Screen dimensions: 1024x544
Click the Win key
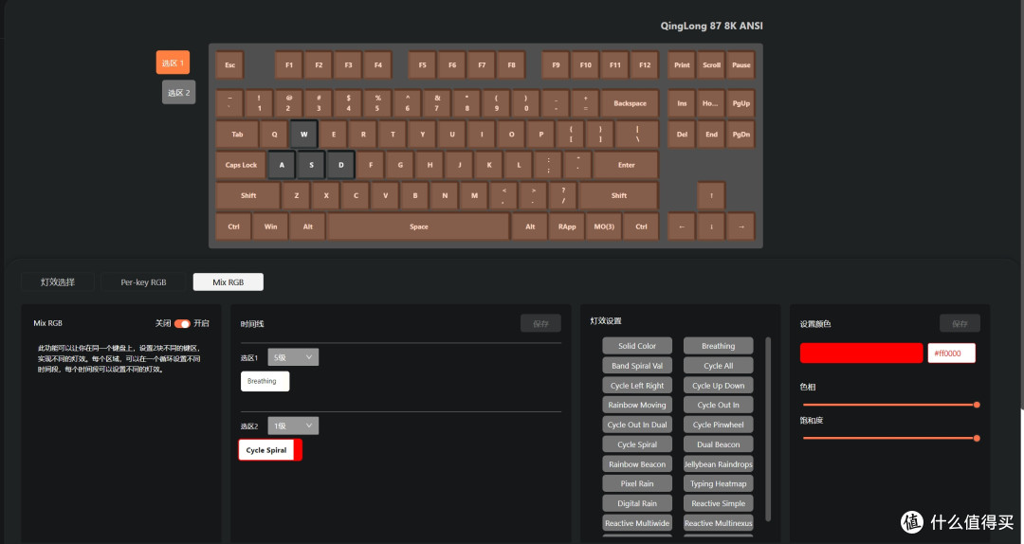coord(270,227)
